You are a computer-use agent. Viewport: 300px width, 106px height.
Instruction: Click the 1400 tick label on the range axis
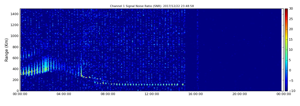[x=15, y=14]
